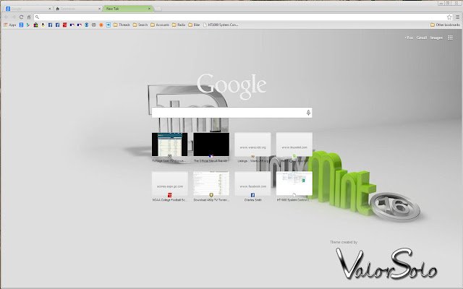
Task: Bookmark this page with the star
Action: pos(449,17)
